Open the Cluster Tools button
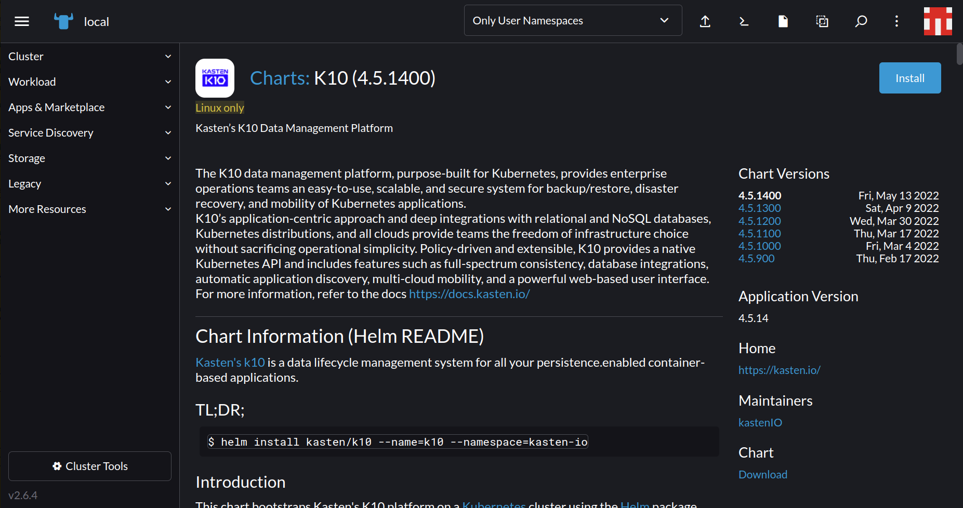This screenshot has width=963, height=508. [x=90, y=466]
